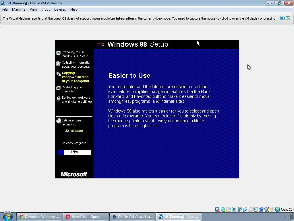Click the floppy disk status icon
The width and height of the screenshot is (294, 221).
(228, 209)
